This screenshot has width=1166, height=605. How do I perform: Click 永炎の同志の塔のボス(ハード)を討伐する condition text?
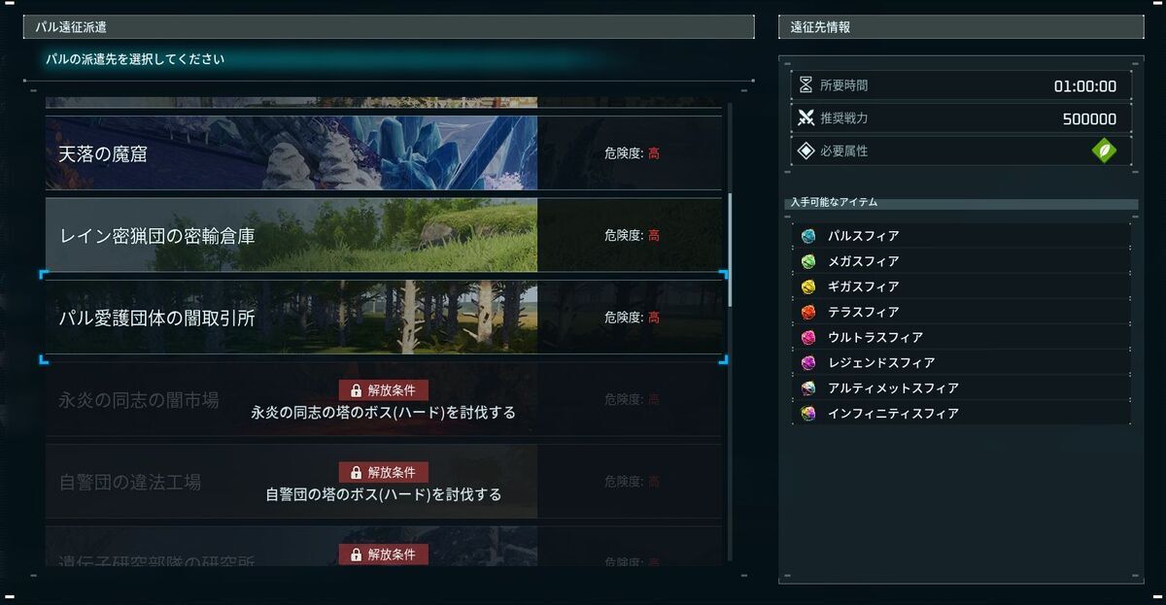(x=383, y=413)
